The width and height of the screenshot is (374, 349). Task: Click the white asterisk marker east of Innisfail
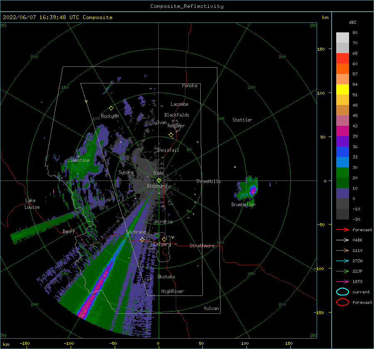(x=197, y=142)
